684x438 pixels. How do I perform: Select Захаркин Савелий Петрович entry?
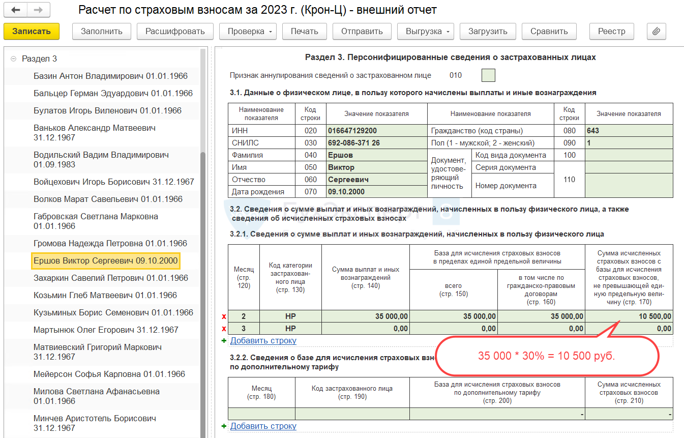pyautogui.click(x=110, y=278)
